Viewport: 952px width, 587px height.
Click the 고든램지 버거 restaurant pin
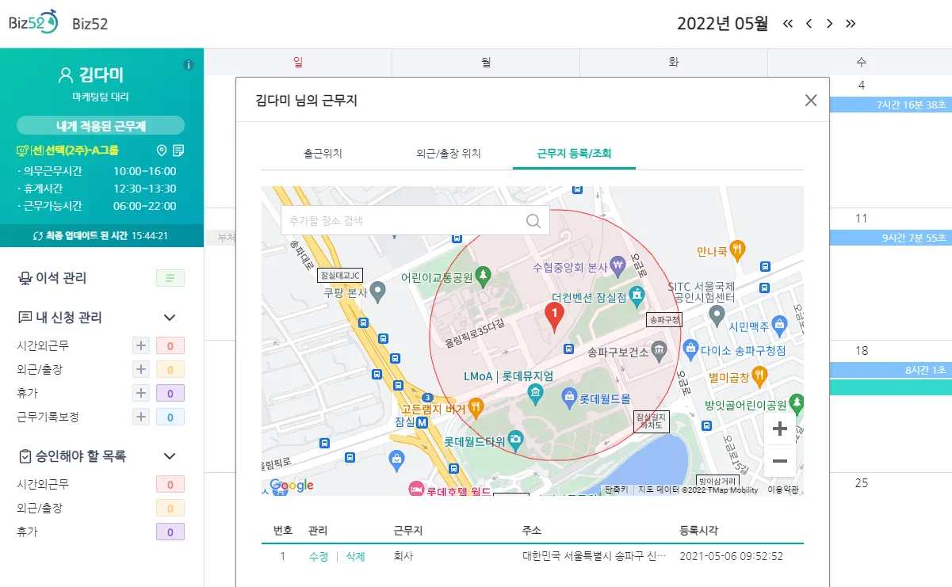coord(476,409)
